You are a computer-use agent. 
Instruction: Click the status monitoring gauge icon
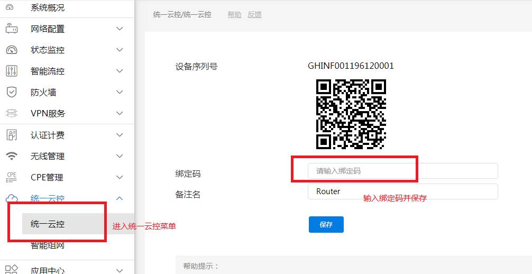[12, 50]
